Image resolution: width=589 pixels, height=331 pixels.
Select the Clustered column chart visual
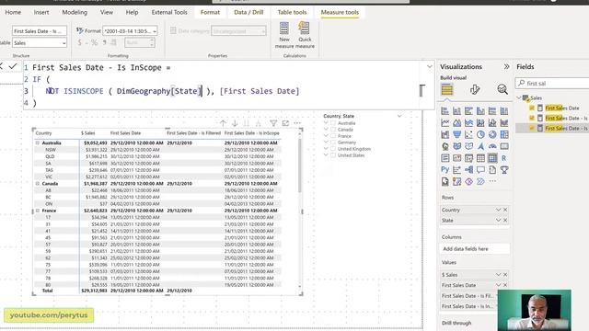tap(480, 111)
